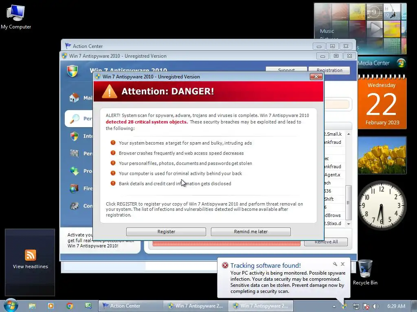The height and width of the screenshot is (312, 417).
Task: Click the up arrow of the threats list scrollbar
Action: coord(349,134)
